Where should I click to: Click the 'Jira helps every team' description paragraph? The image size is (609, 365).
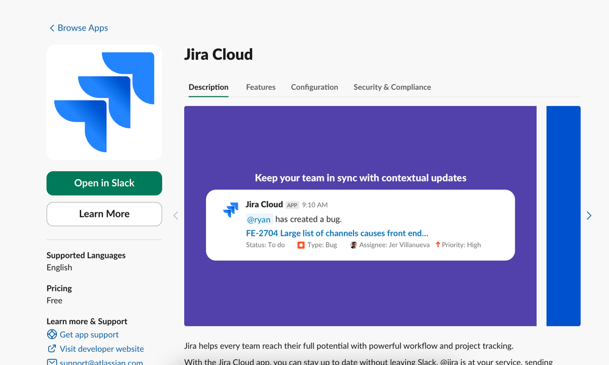tap(349, 346)
